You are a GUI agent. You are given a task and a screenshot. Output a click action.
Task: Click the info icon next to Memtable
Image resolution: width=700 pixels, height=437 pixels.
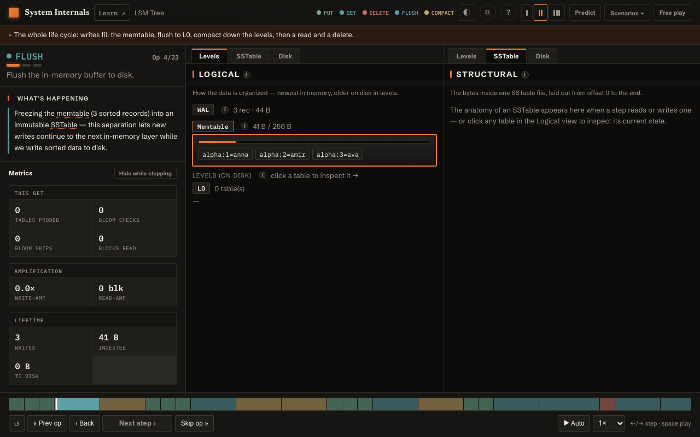pyautogui.click(x=244, y=126)
